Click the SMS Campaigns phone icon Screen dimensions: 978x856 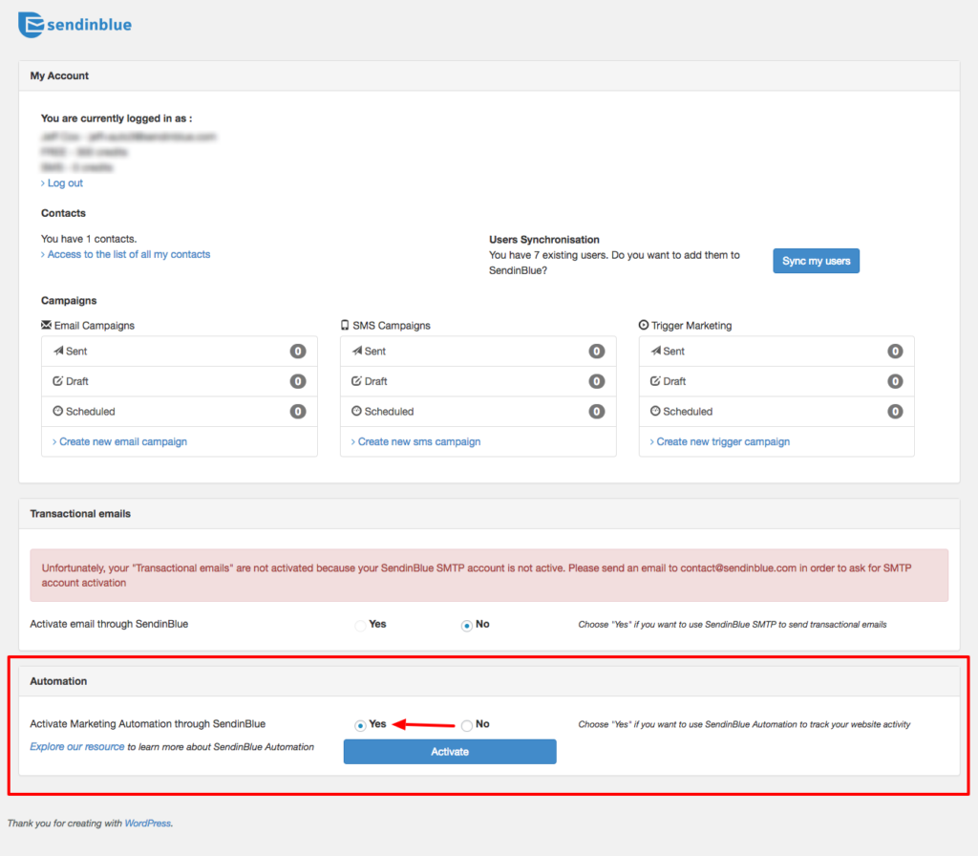point(345,325)
